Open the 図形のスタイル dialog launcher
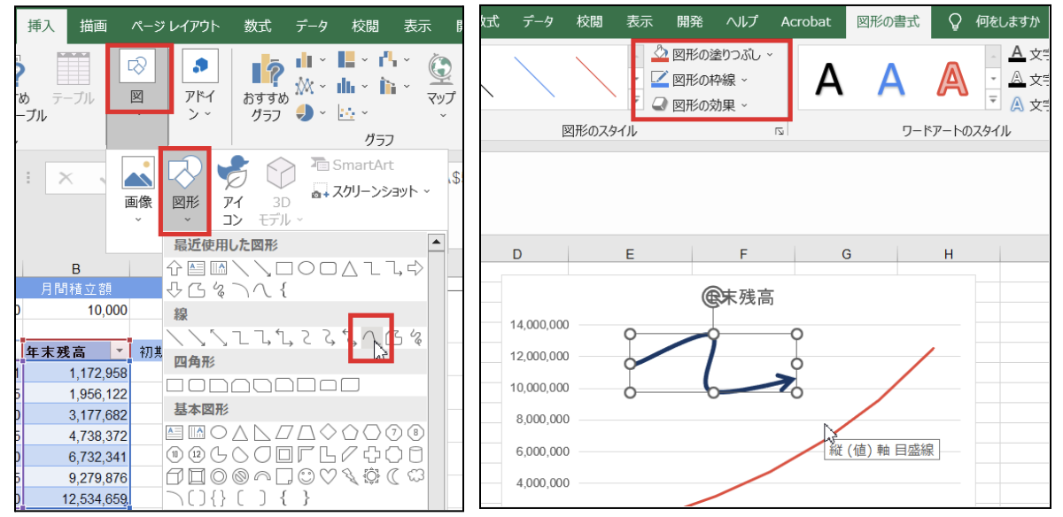The image size is (1063, 517). click(780, 131)
